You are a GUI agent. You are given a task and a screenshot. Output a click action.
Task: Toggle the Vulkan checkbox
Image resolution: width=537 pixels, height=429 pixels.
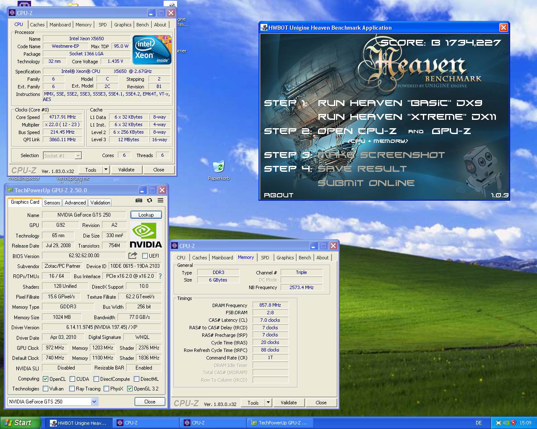pos(46,388)
